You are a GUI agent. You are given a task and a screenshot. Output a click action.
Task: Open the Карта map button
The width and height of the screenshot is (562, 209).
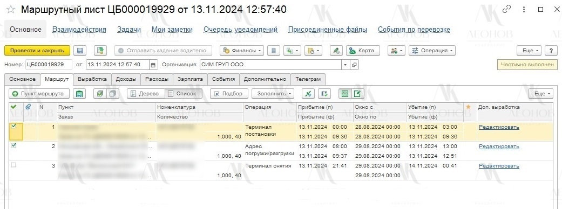point(362,51)
